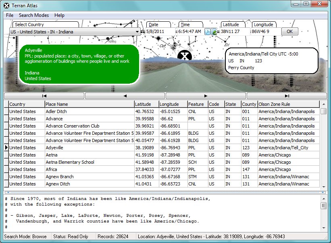The width and height of the screenshot is (331, 243).
Task: Click the notes pane scrollbar thumb
Action: (323, 206)
